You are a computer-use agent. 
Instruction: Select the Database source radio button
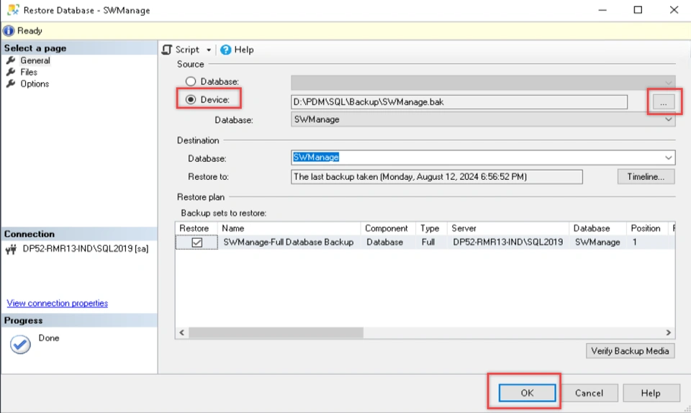click(x=190, y=81)
